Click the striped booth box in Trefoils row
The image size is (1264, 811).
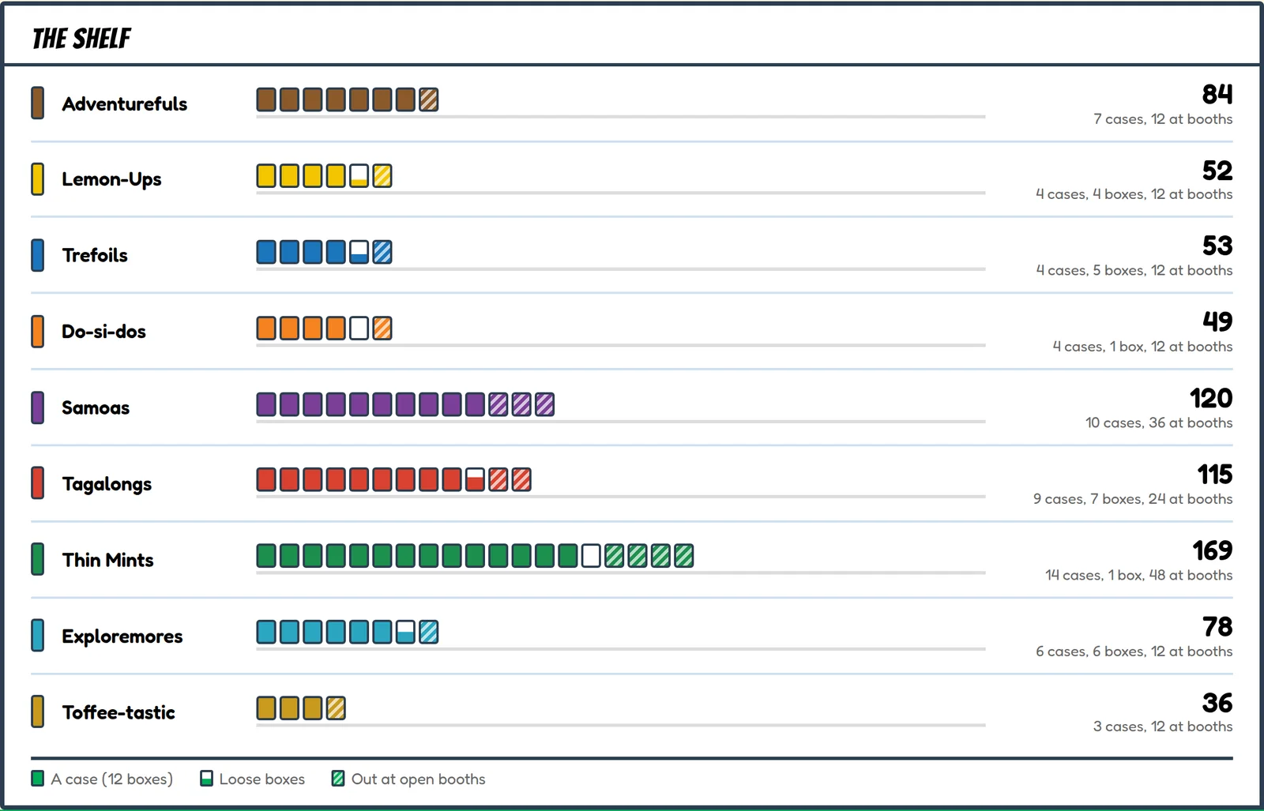(382, 252)
